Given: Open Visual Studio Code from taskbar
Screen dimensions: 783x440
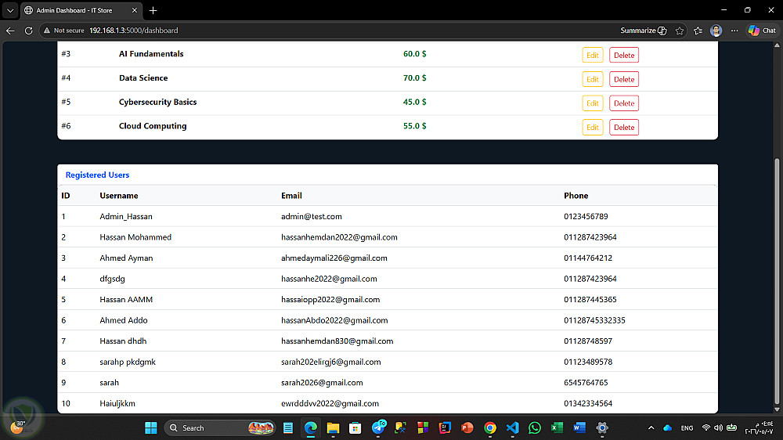Looking at the screenshot, I should tap(512, 427).
